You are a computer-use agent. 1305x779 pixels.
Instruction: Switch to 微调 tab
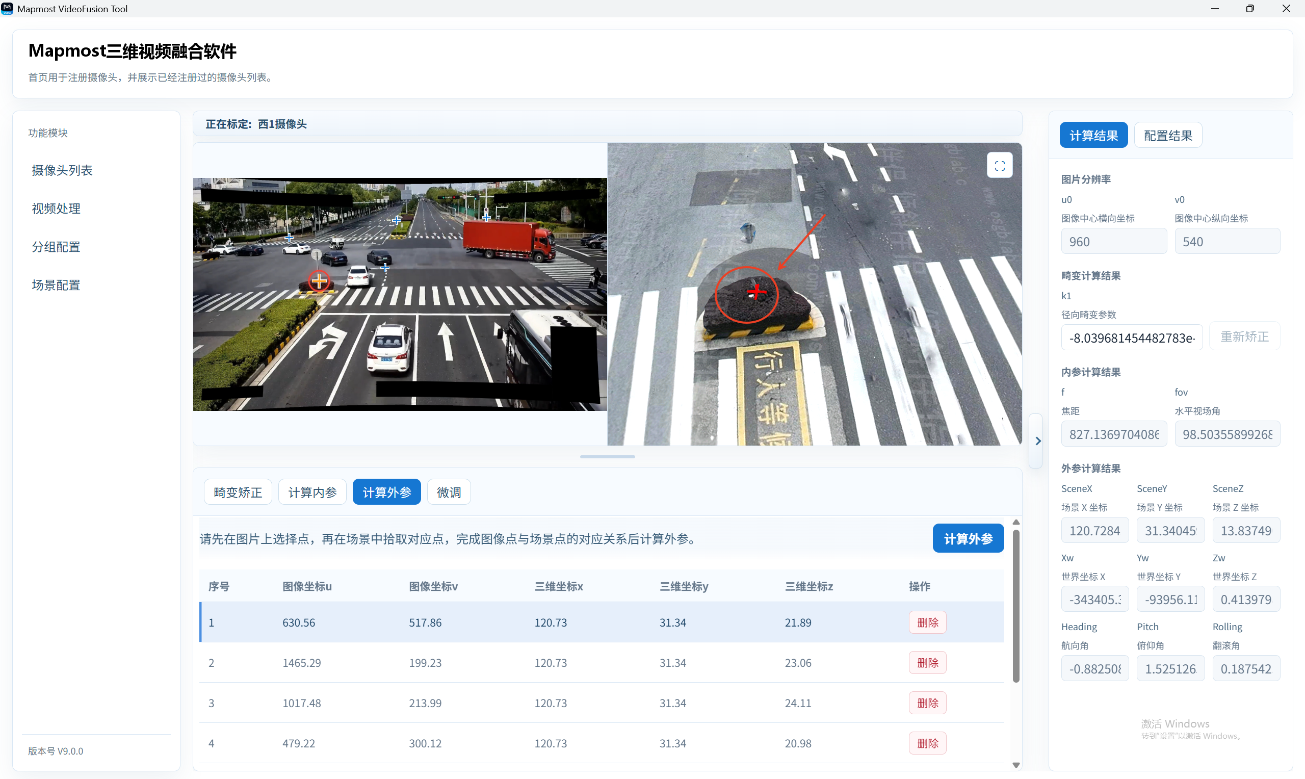tap(449, 492)
